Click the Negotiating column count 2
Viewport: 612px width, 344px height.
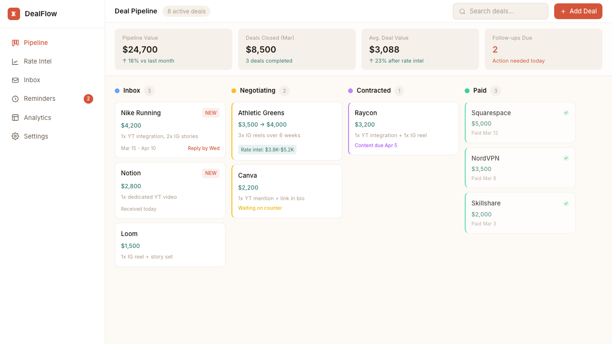(284, 91)
